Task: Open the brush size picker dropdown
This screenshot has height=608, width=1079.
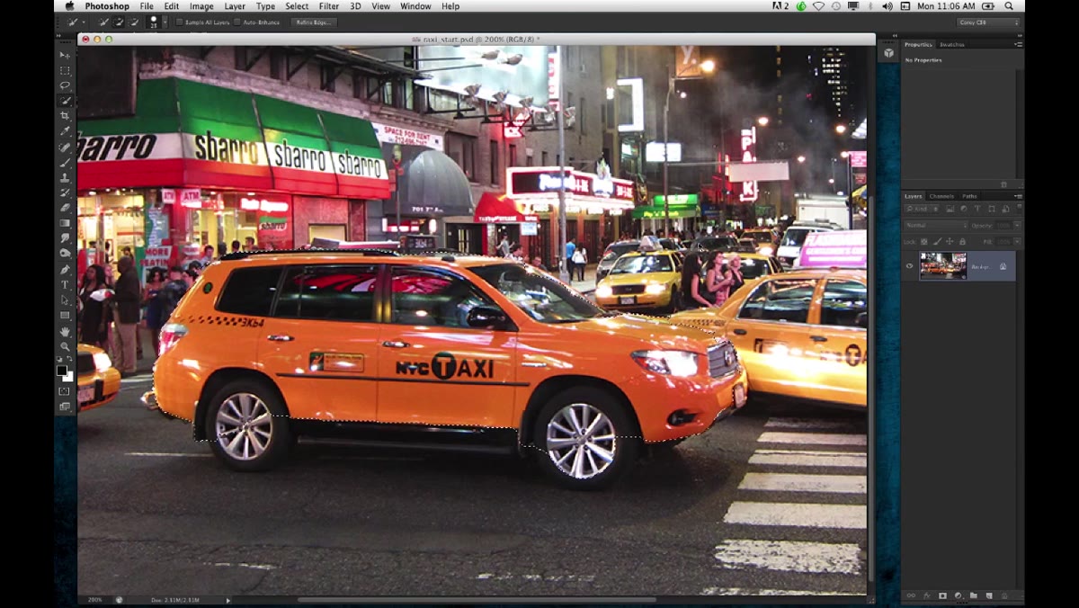Action: [x=165, y=22]
